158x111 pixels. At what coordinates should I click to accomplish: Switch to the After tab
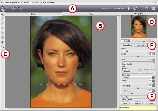pyautogui.click(x=91, y=14)
